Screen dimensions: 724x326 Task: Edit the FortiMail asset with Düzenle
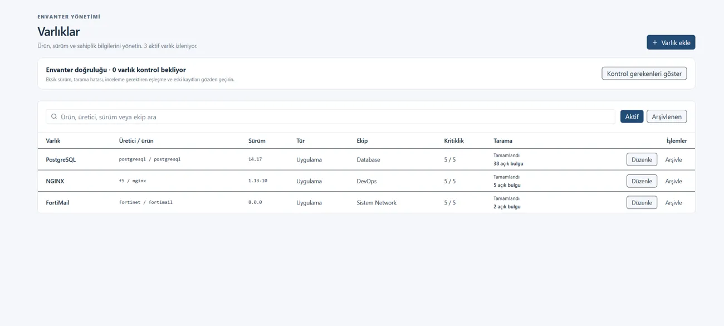tap(642, 202)
